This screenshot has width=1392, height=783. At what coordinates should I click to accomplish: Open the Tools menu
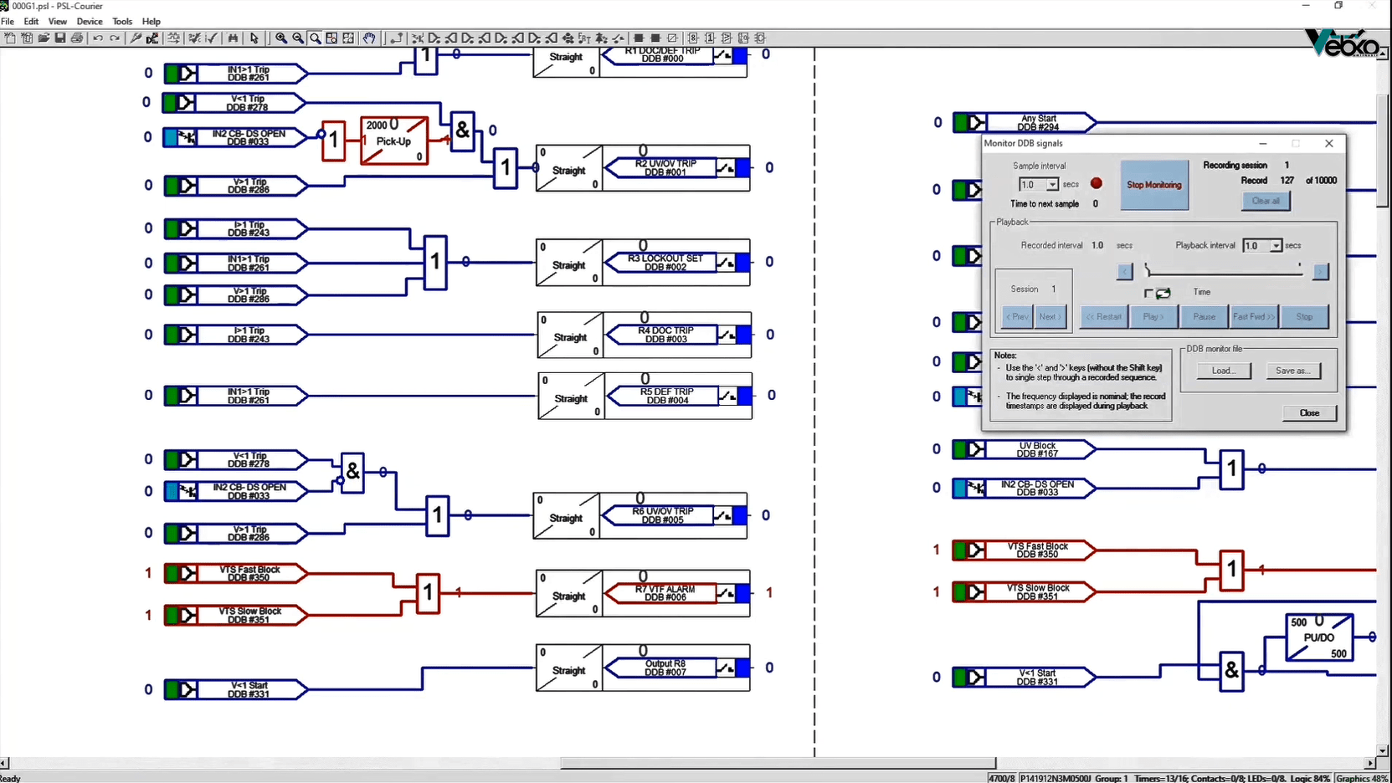tap(122, 22)
